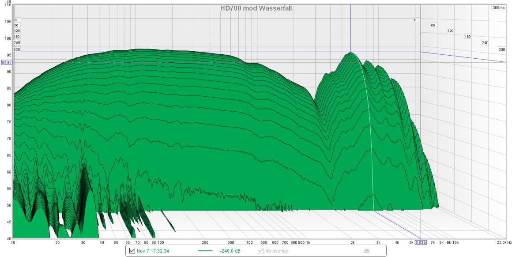Click the highlighted 5.83 k frequency marker

tap(420, 243)
